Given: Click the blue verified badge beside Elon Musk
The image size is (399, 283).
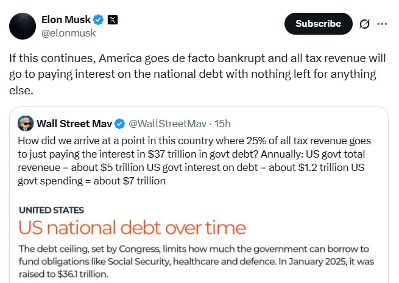Looking at the screenshot, I should coord(98,19).
